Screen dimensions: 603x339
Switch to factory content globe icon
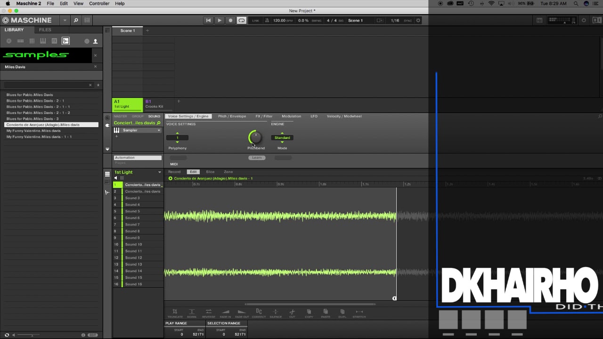[x=87, y=41]
